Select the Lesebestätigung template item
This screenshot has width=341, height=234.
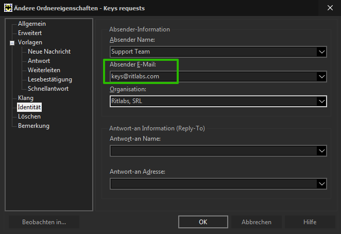pos(50,79)
